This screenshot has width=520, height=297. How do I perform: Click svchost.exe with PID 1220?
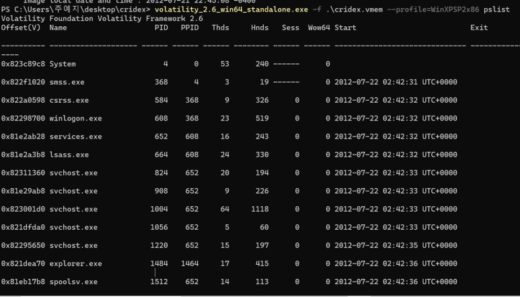pos(73,246)
